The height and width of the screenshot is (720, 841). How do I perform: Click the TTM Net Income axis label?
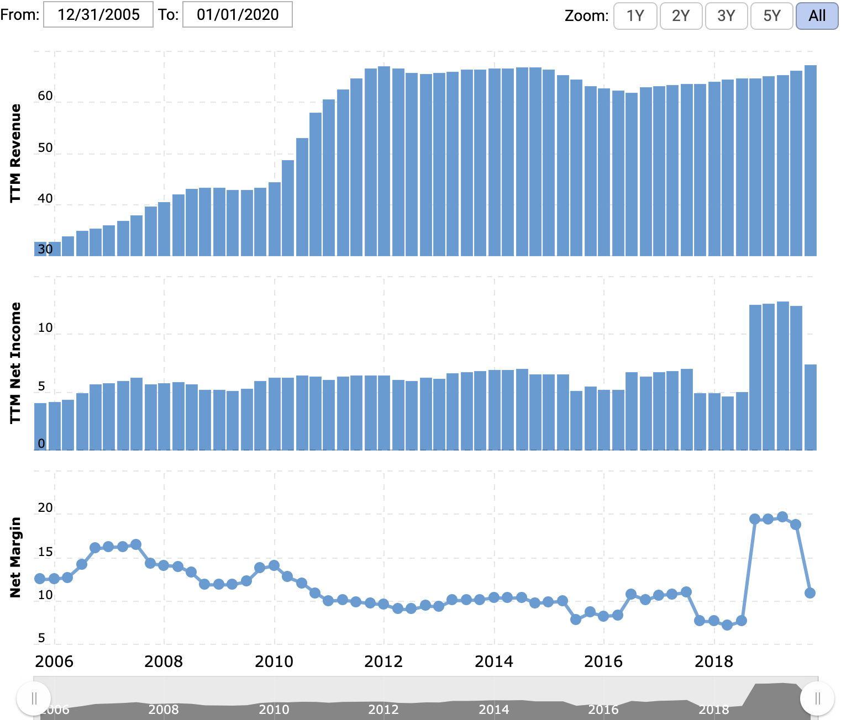(15, 363)
